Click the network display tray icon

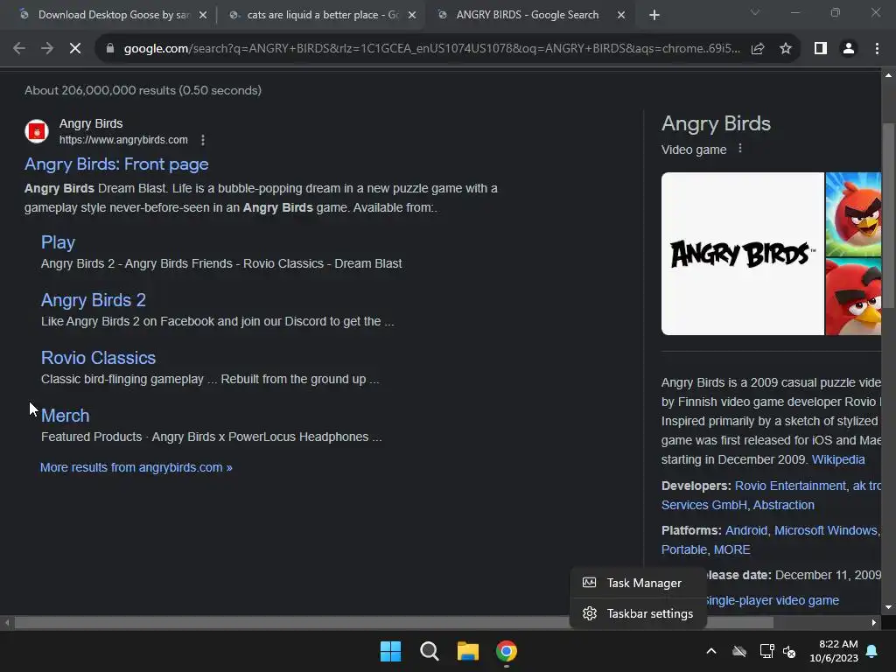766,651
